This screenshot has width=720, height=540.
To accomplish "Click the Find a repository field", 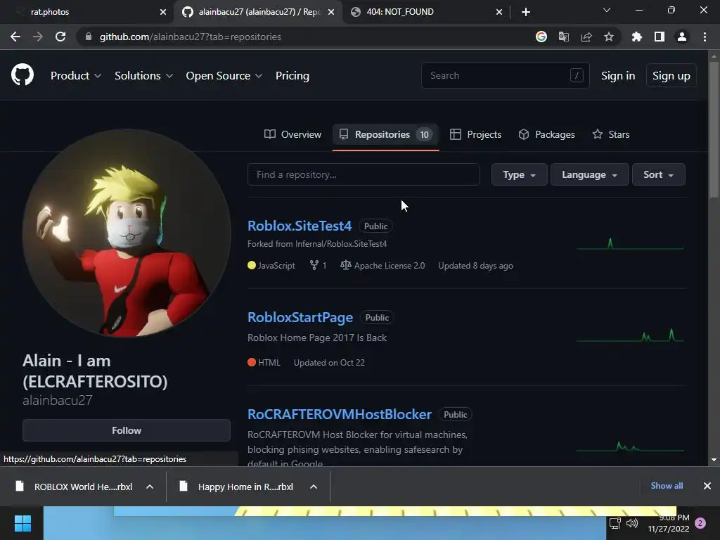I will click(x=364, y=174).
